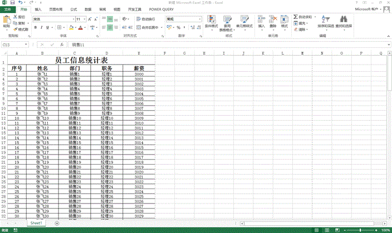Viewport: 392px width, 233px height.
Task: Toggle Wrap Text (自动换行)
Action: [145, 19]
